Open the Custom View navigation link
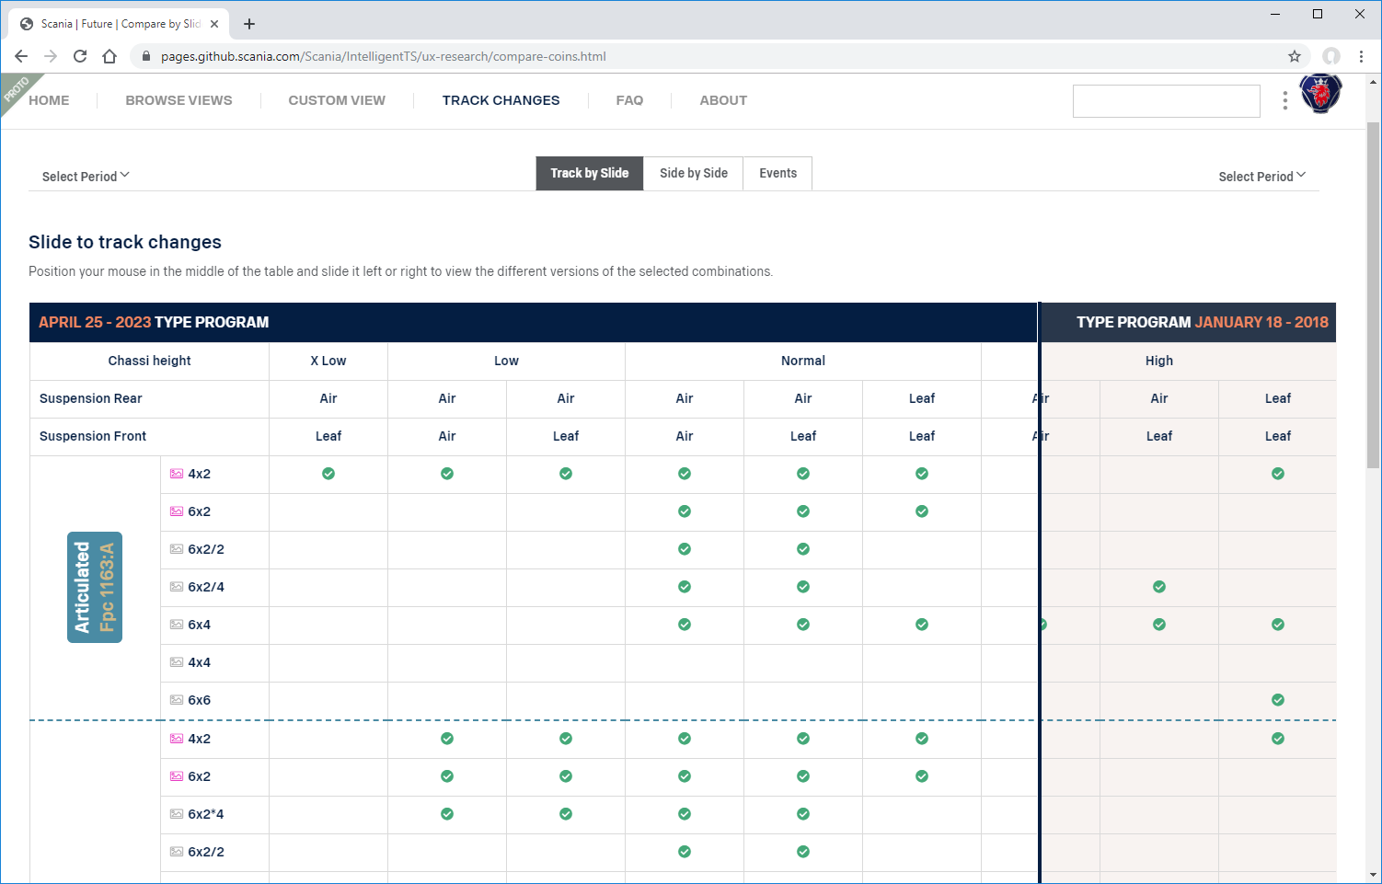Image resolution: width=1382 pixels, height=884 pixels. 337,100
